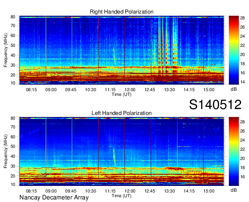Click '14:15' tick on the right-handed plot

pos(189,90)
